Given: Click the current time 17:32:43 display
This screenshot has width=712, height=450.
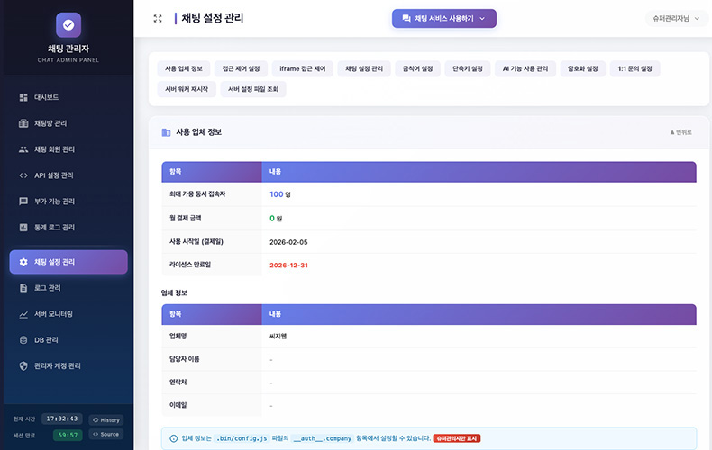Looking at the screenshot, I should (x=62, y=418).
